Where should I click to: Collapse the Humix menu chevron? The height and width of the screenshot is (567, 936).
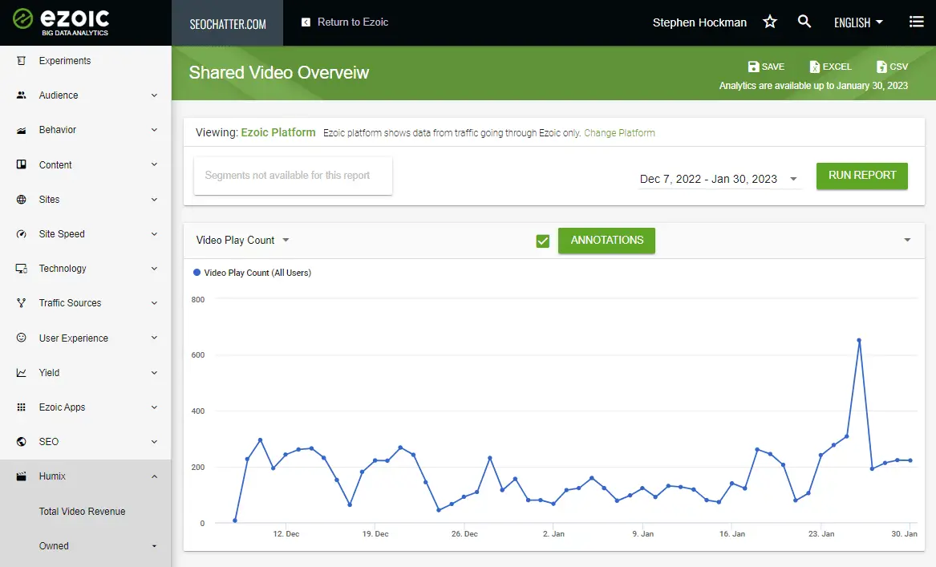[x=154, y=476]
